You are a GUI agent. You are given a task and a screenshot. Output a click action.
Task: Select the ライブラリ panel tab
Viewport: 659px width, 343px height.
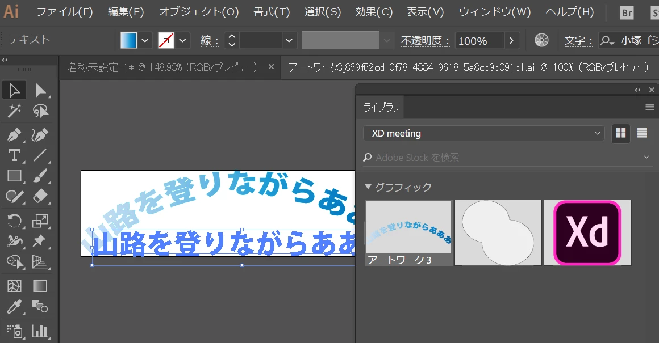tap(381, 107)
